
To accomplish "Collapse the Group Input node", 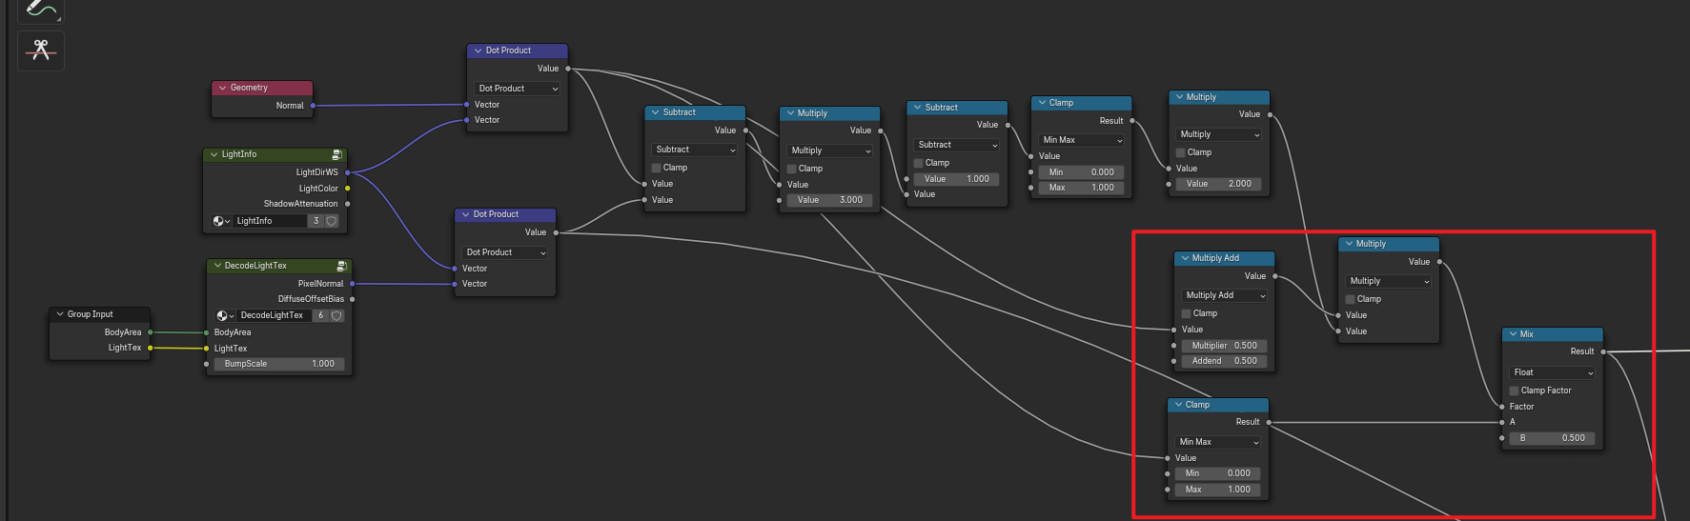I will pos(60,314).
